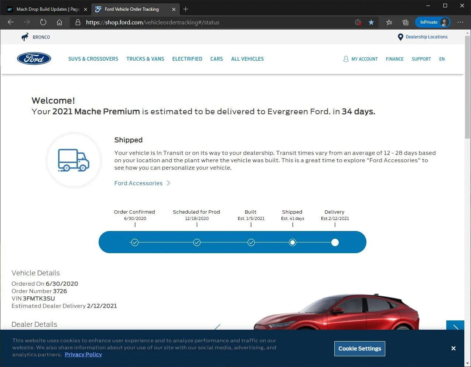Click the red Mustang Mach-E vehicle image
471x367 pixels.
point(337,312)
